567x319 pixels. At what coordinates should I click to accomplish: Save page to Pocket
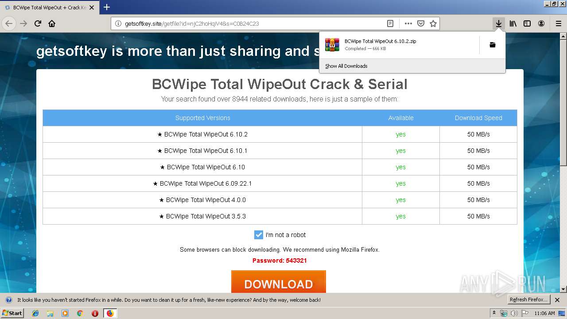pos(421,23)
